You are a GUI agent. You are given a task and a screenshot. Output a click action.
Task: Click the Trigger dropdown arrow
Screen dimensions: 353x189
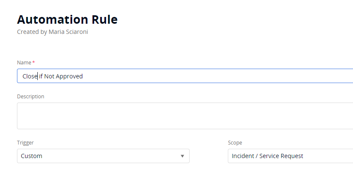click(x=182, y=156)
